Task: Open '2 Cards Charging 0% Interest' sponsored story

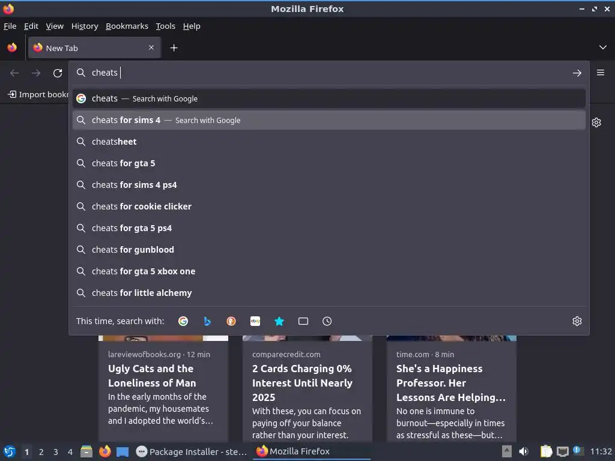Action: coord(307,388)
